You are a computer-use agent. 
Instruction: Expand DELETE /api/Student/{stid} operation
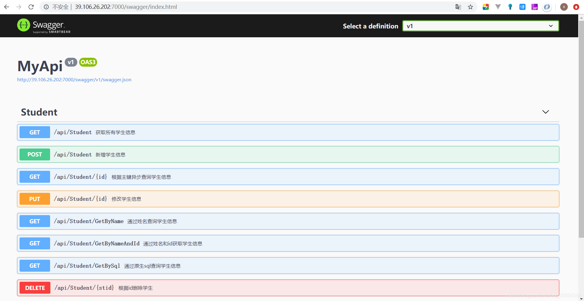click(288, 288)
